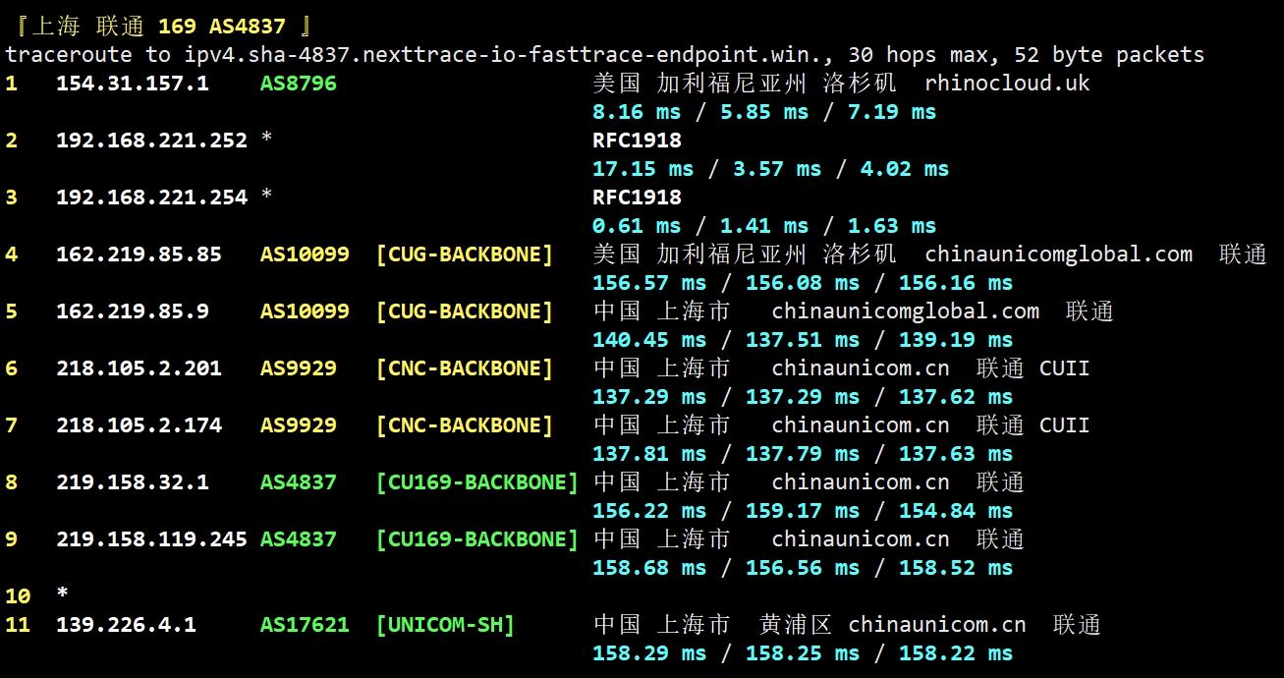Image resolution: width=1284 pixels, height=678 pixels.
Task: Select the AS9929 number on hop 7
Action: click(x=298, y=425)
